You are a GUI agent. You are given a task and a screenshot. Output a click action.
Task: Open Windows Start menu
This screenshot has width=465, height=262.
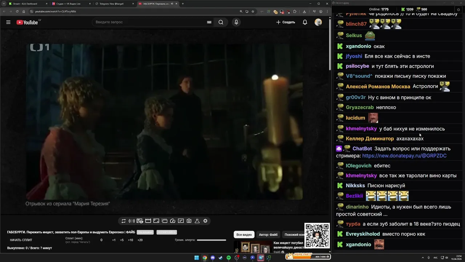tap(197, 258)
